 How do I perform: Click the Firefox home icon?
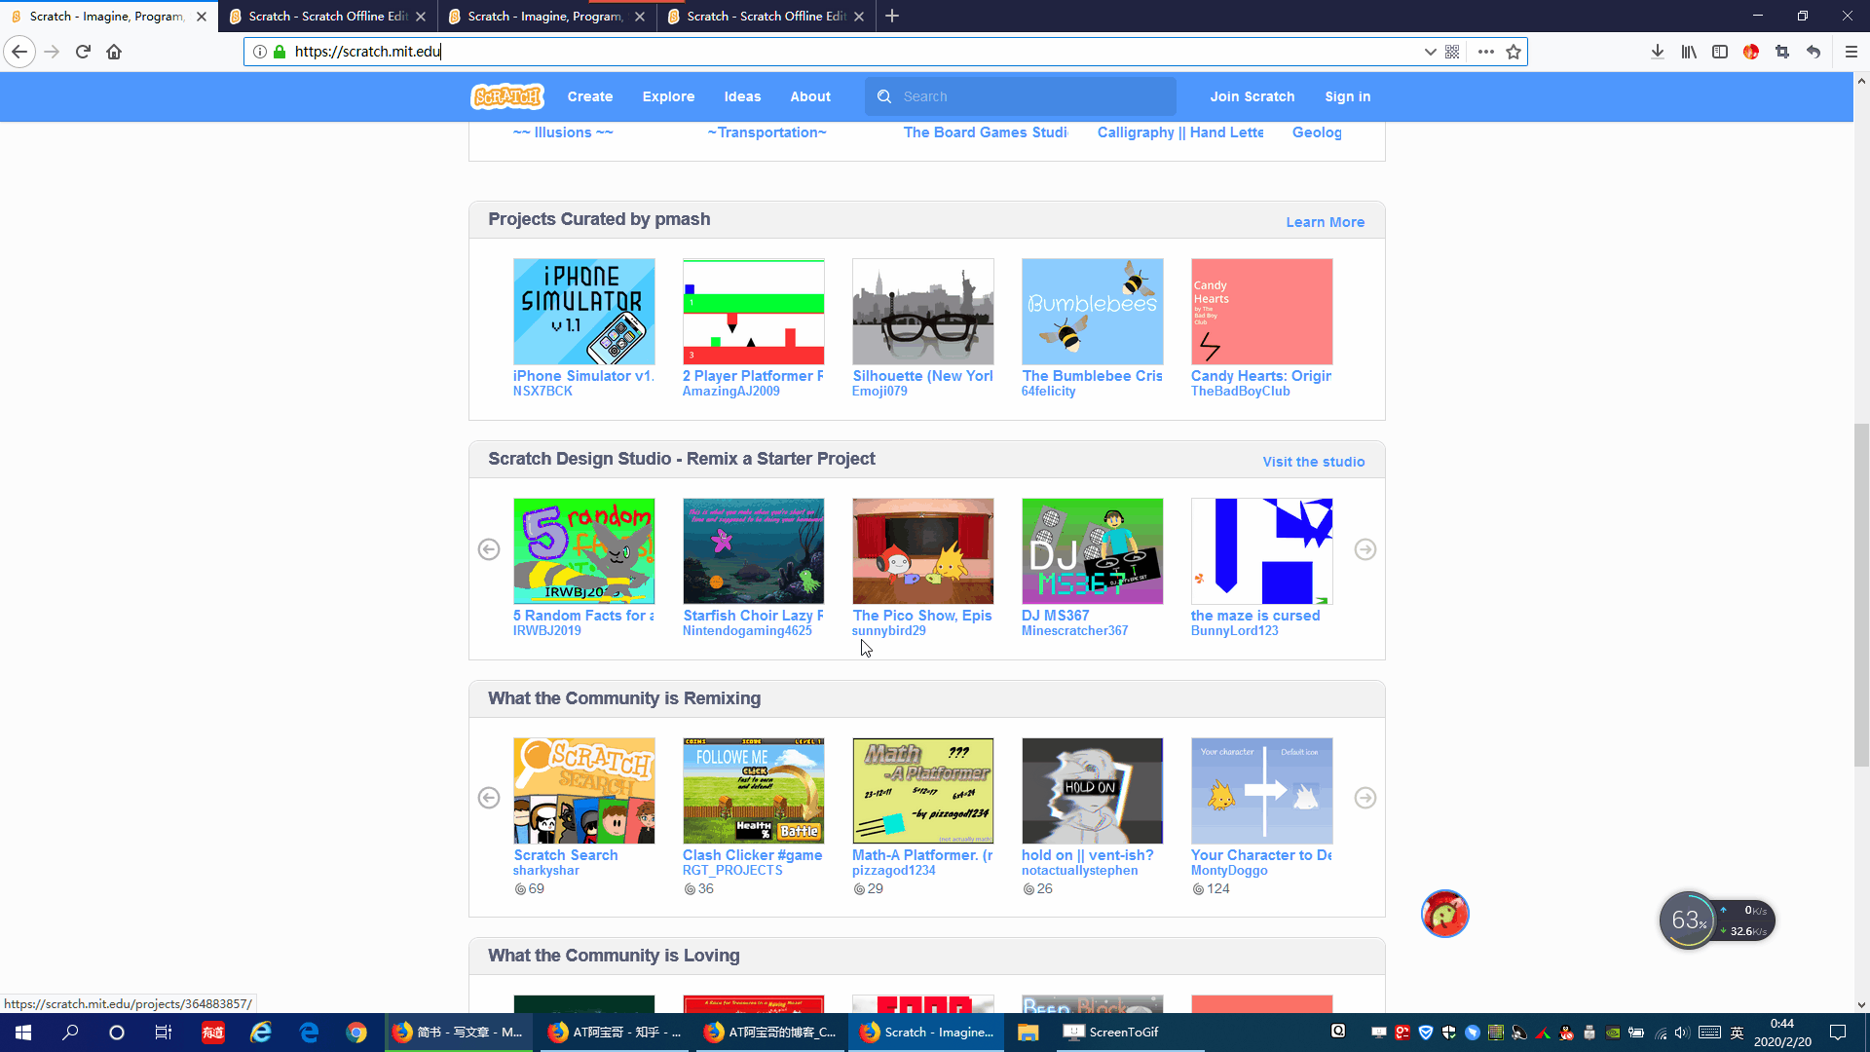point(114,52)
